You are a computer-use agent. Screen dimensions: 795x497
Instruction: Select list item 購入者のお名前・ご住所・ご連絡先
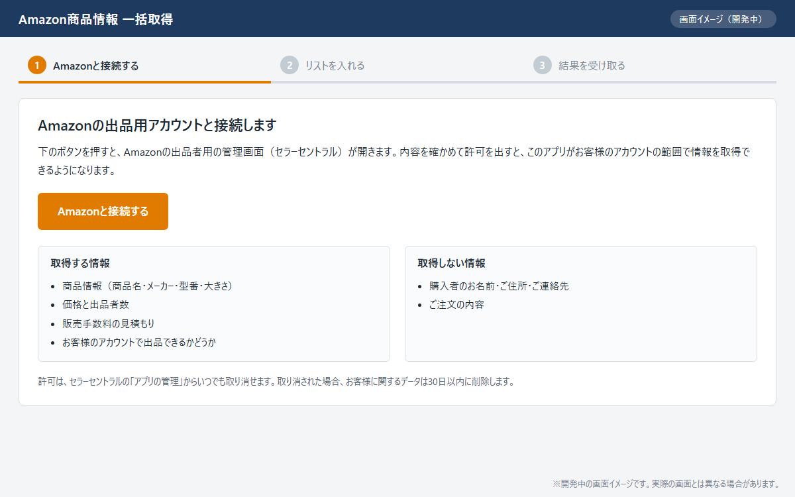[499, 286]
